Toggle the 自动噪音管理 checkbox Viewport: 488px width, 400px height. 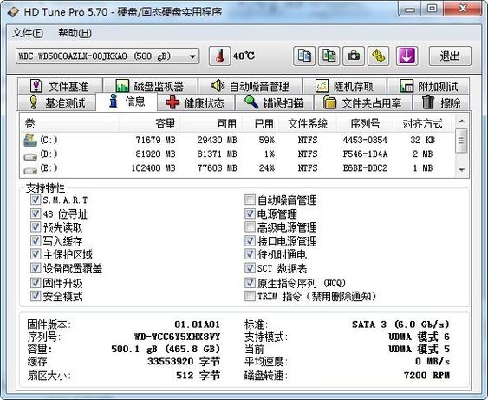tap(250, 200)
